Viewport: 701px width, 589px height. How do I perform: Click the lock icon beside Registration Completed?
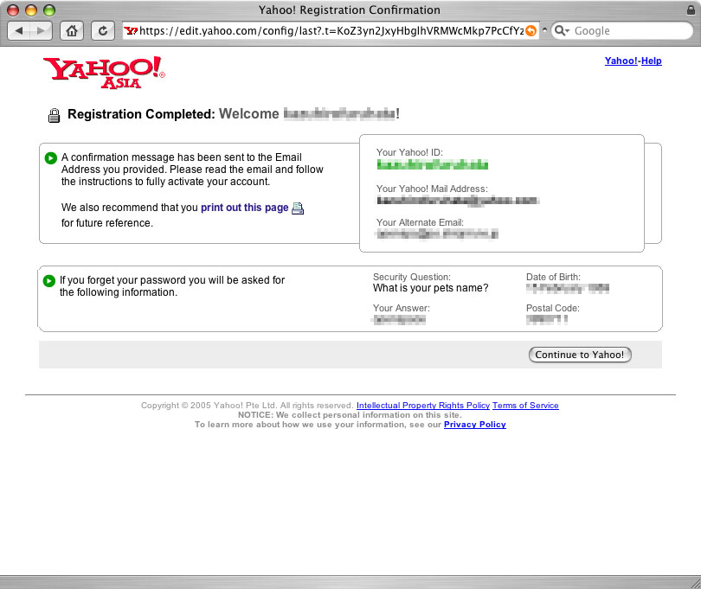click(x=55, y=115)
